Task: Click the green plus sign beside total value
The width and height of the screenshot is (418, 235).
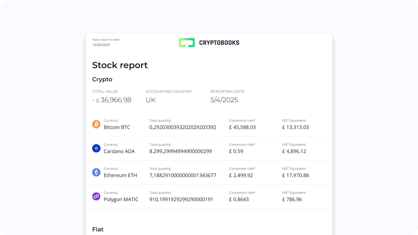Action: [93, 101]
